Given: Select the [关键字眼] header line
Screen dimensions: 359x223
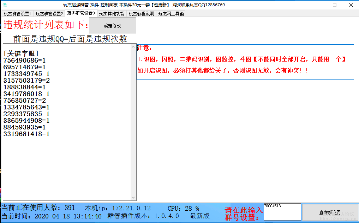Looking at the screenshot, I should (x=21, y=53).
